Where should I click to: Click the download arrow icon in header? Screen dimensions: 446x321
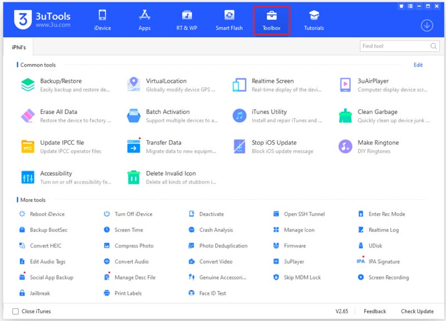[x=426, y=26]
